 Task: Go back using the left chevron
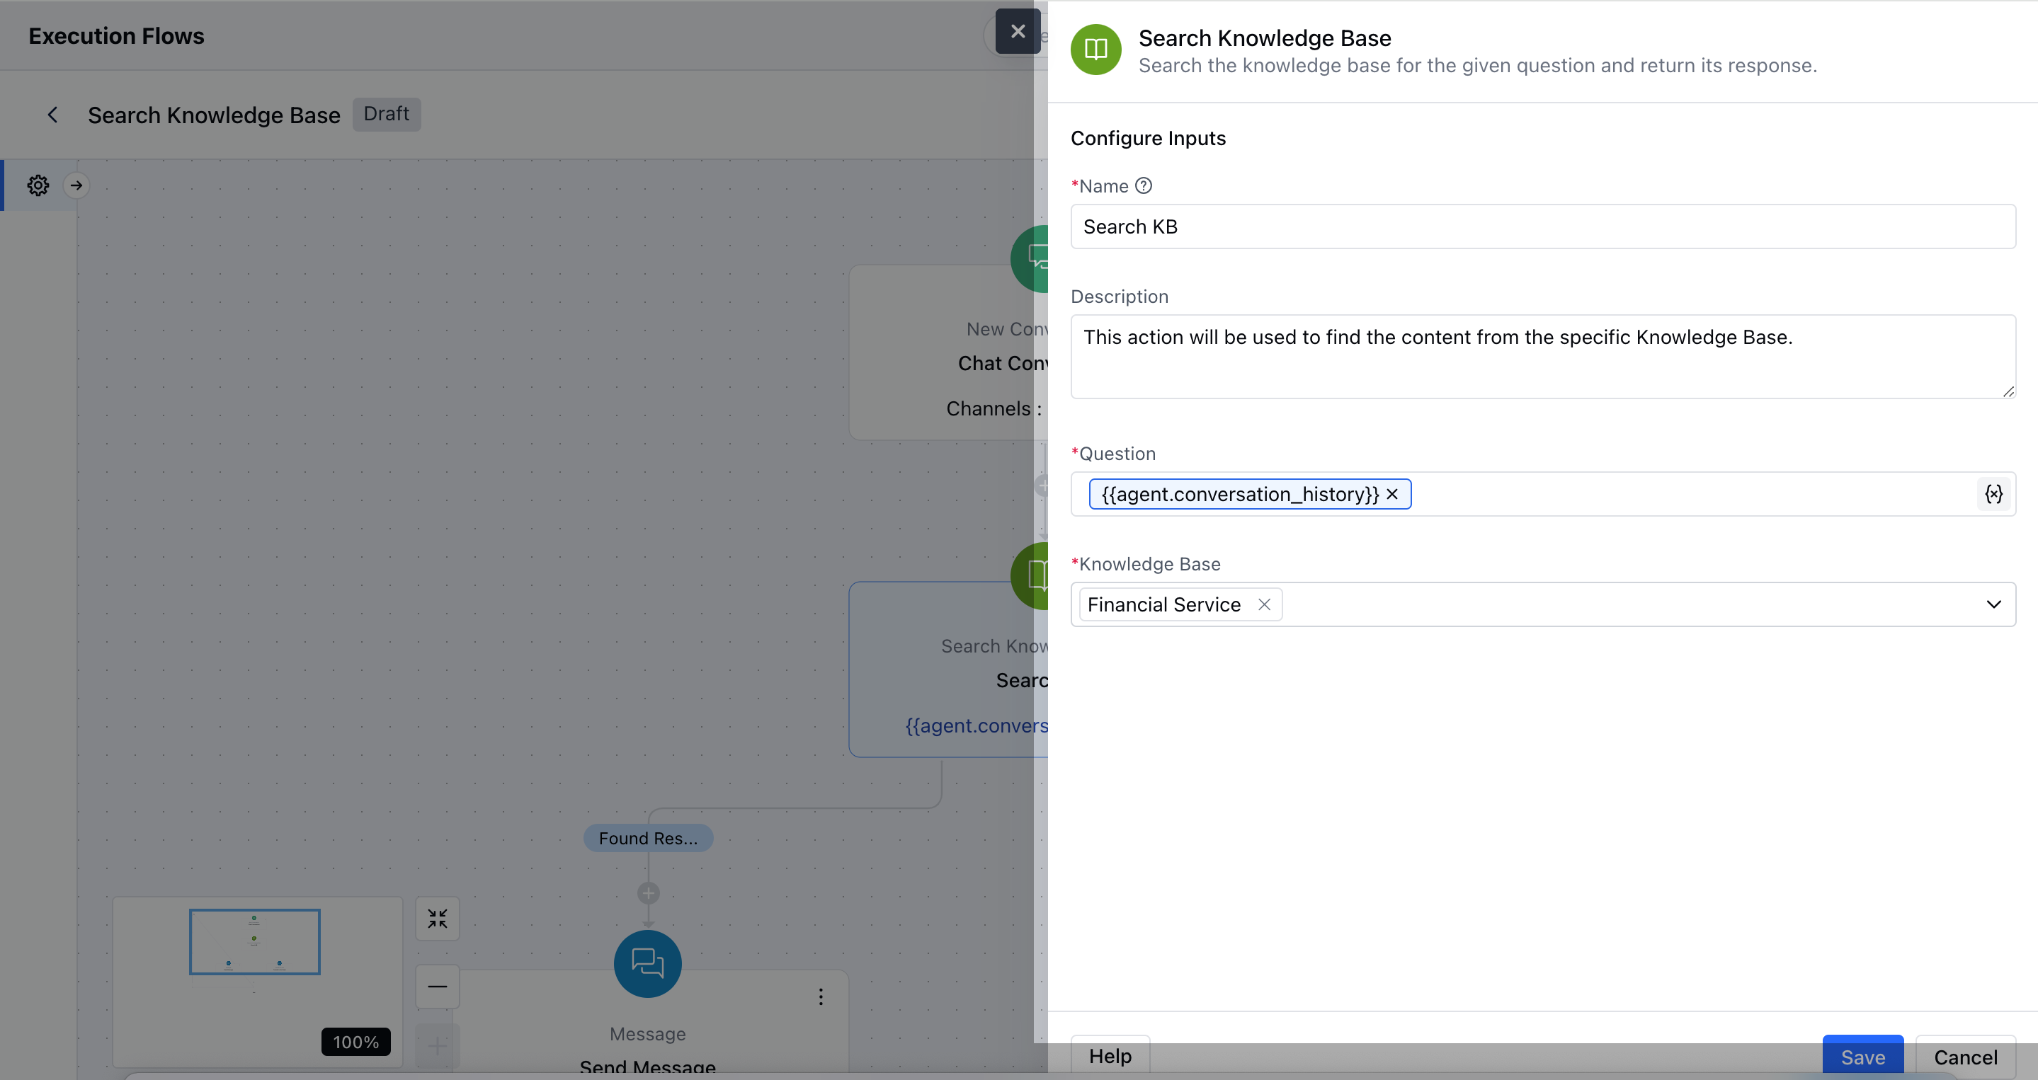pyautogui.click(x=52, y=115)
